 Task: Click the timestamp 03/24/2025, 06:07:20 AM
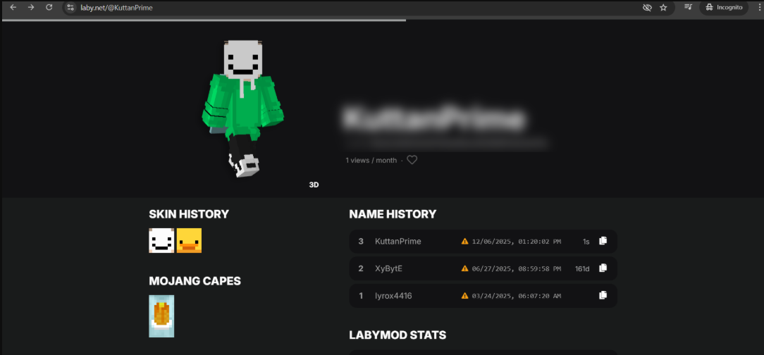pyautogui.click(x=517, y=296)
